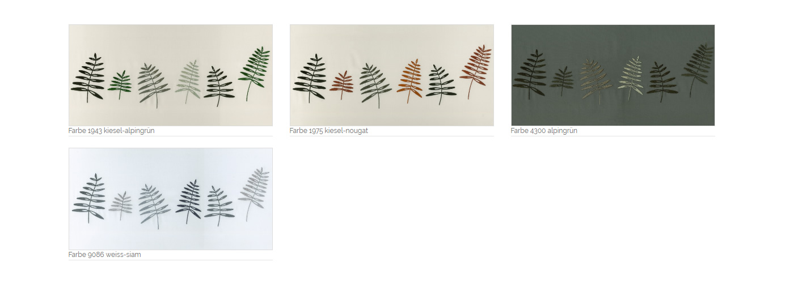The width and height of the screenshot is (794, 283).
Task: Click the "Farbe 1975 kiesel-nougat" caption
Action: (328, 131)
